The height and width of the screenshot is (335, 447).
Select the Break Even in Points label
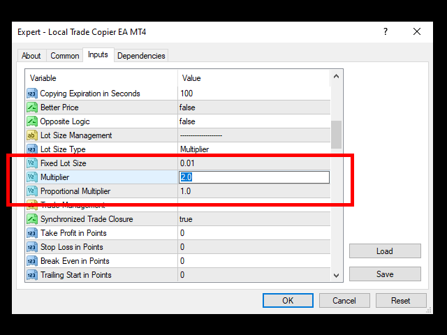coord(75,261)
